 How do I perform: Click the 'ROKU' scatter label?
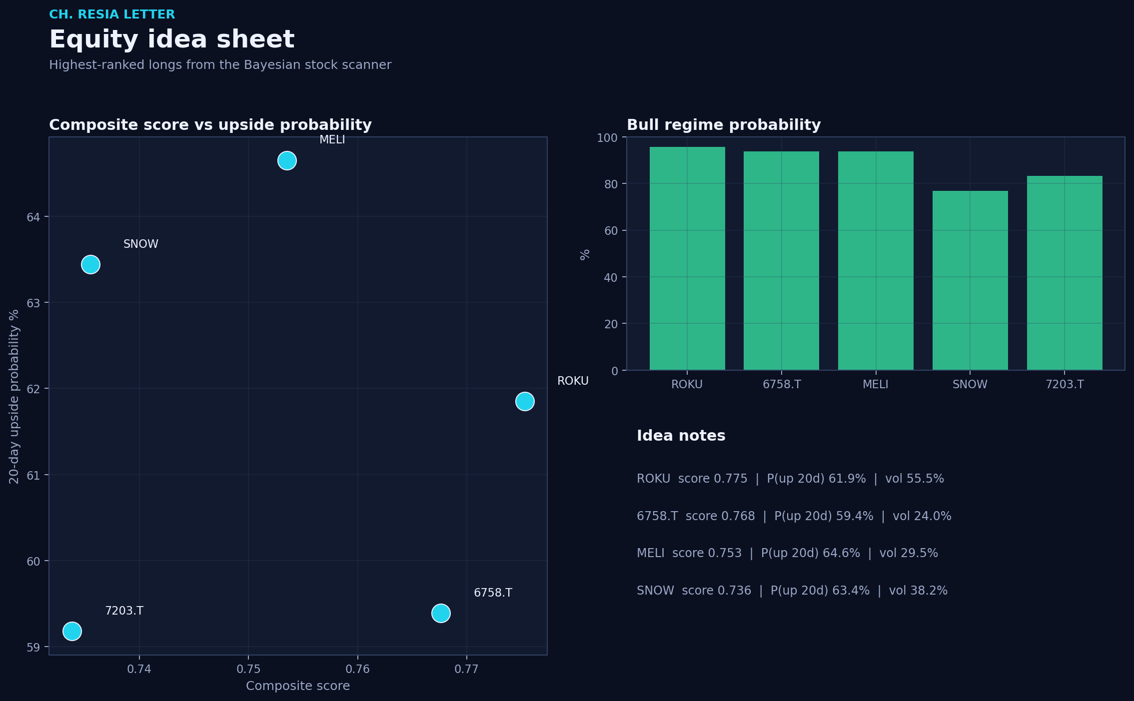coord(573,381)
